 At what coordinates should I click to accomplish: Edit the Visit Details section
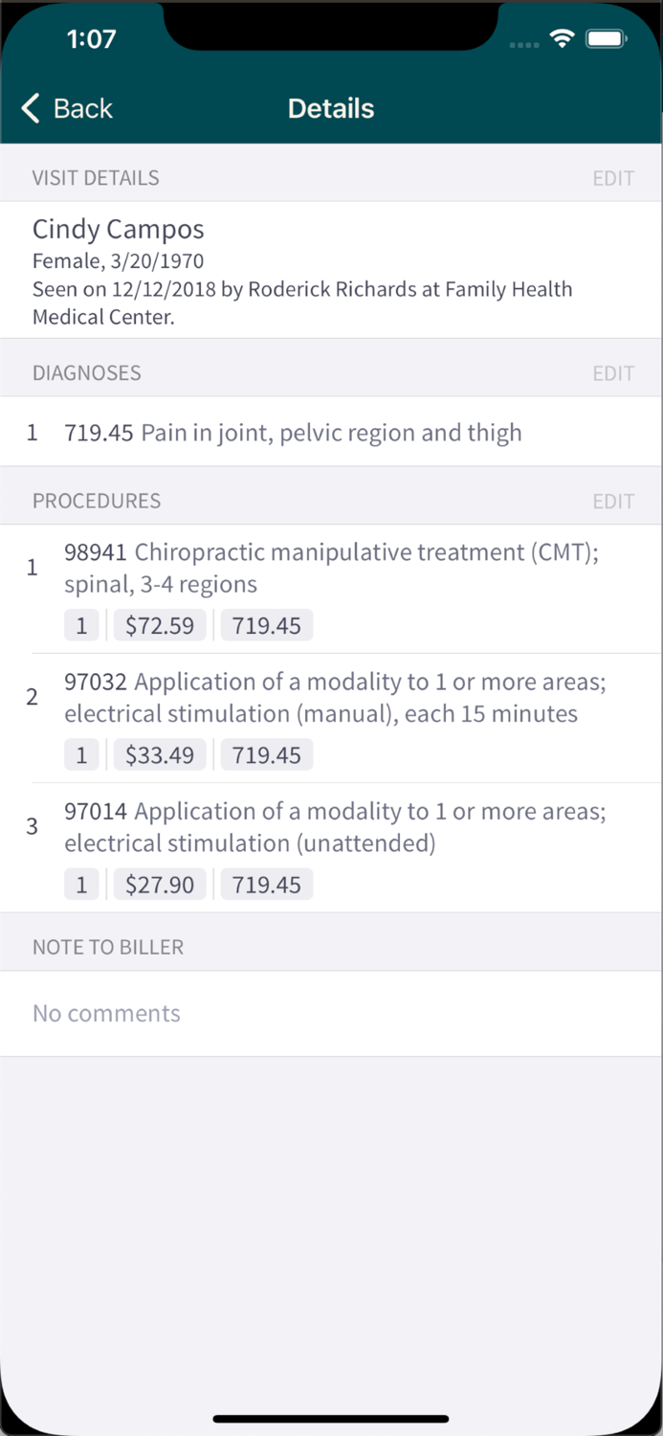[613, 178]
